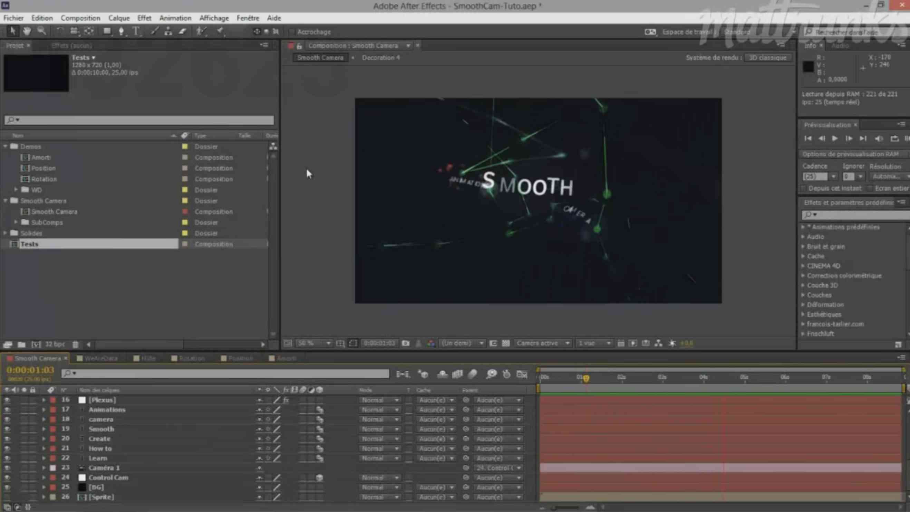The image size is (910, 512).
Task: Select the Horizontal Type tool
Action: click(x=136, y=31)
